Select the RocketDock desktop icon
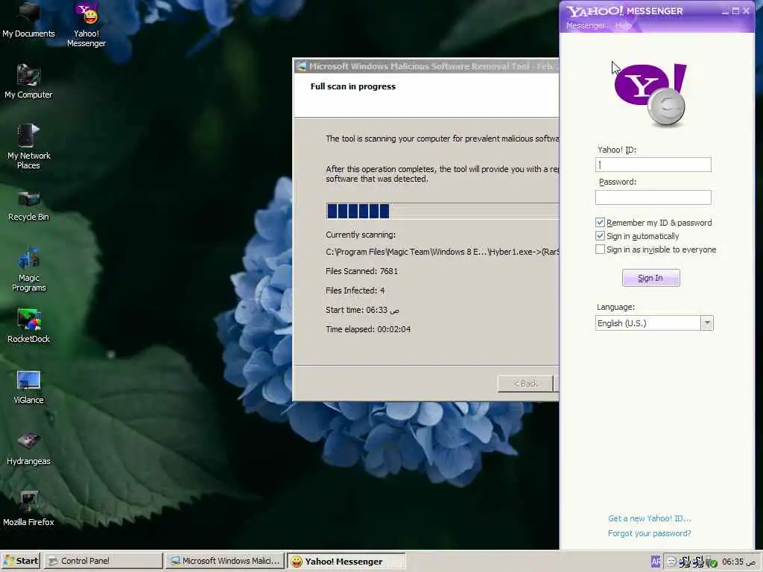Viewport: 763px width, 572px height. [28, 325]
